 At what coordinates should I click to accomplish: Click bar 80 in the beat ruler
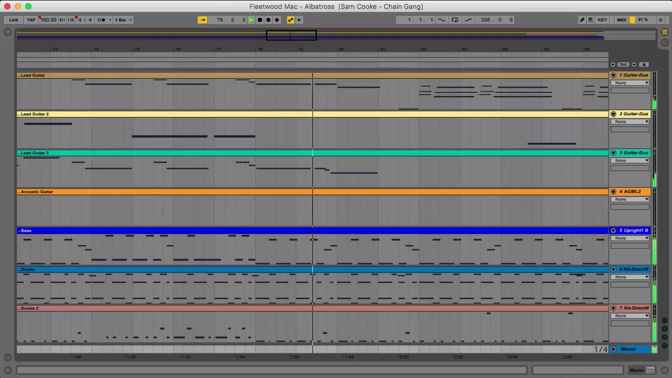[x=342, y=49]
